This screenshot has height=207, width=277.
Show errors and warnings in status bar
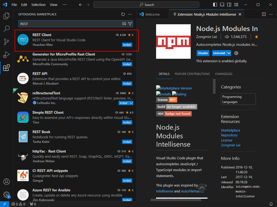point(18,204)
